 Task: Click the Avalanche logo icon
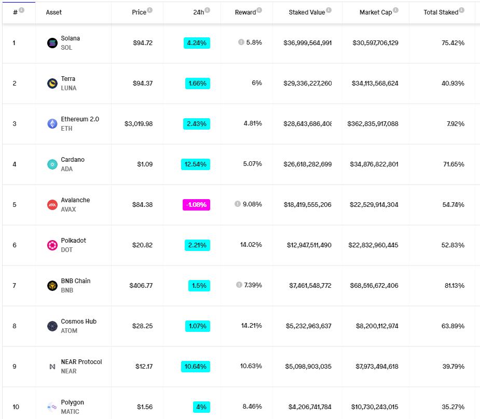coord(52,205)
